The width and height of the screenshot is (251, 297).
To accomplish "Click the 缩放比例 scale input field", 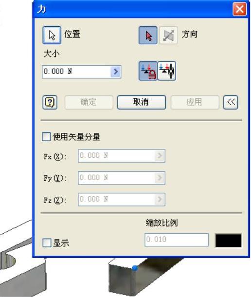I will 177,240.
